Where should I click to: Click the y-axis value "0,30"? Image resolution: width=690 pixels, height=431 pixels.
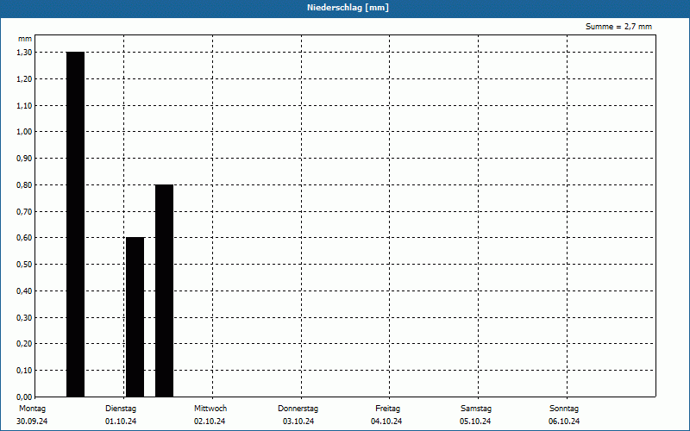click(x=24, y=317)
